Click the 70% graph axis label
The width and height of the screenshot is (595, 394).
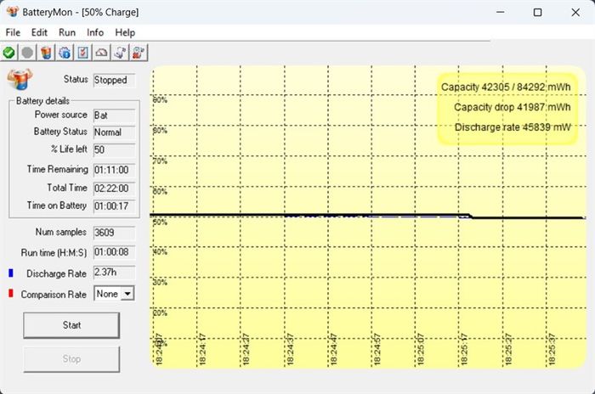[x=160, y=160]
